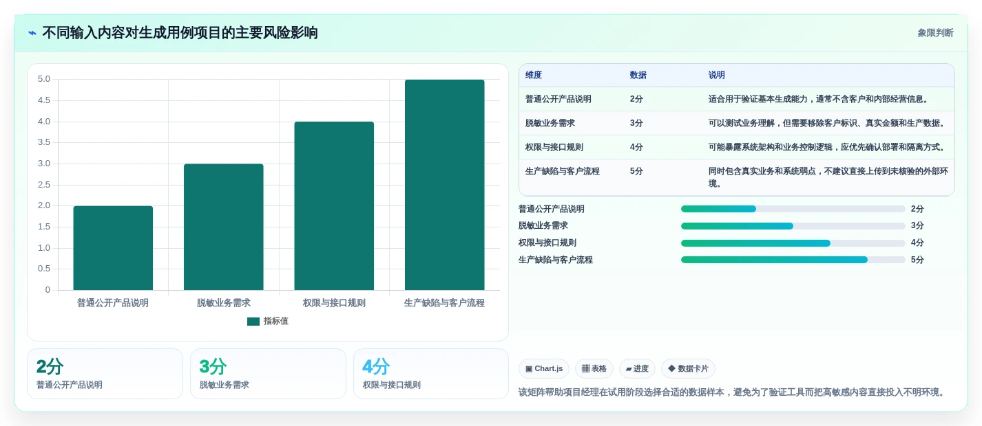Click the 权限与接口规则 progress bar
This screenshot has height=426, width=982.
click(x=793, y=243)
